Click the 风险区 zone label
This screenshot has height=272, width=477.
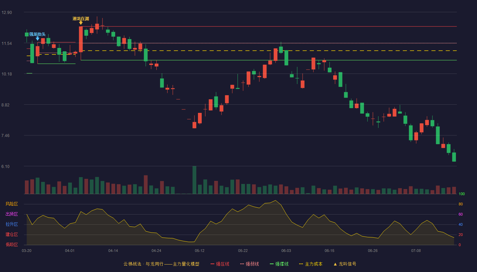click(x=12, y=204)
